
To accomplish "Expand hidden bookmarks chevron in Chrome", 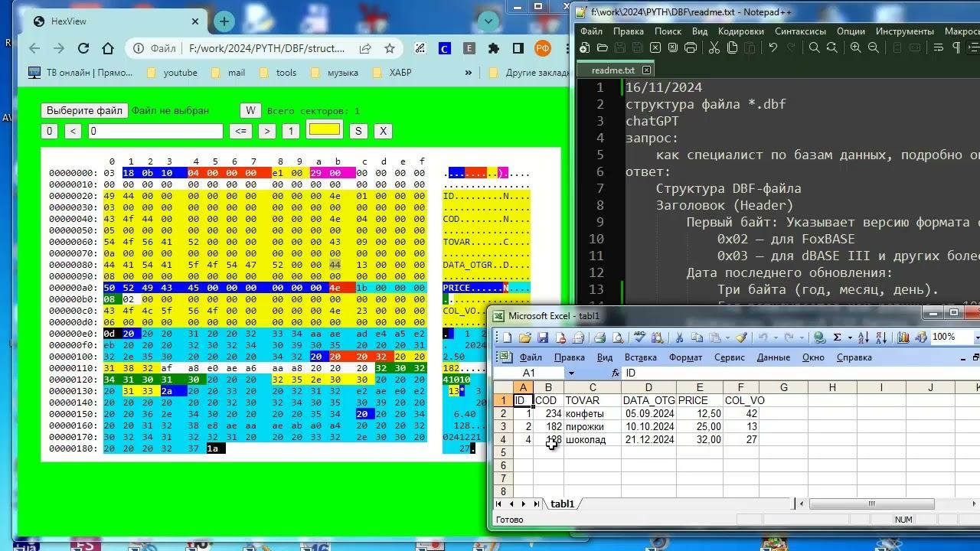I will tap(468, 73).
